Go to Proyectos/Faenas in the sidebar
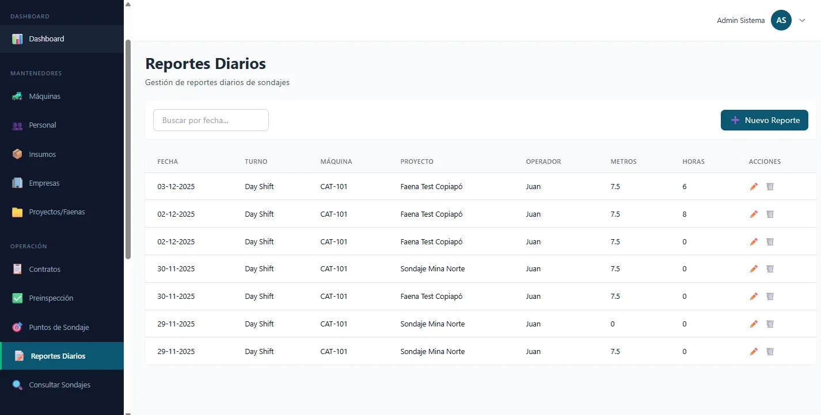 click(x=56, y=212)
